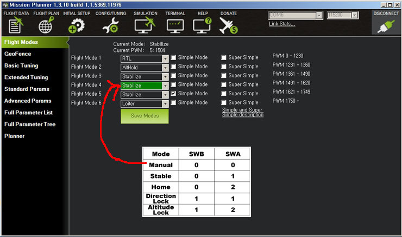Open the Simulation monitor icon

pos(145,25)
